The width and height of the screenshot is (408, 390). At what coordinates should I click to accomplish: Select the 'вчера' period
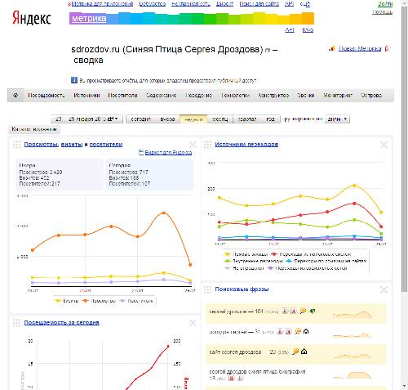167,119
